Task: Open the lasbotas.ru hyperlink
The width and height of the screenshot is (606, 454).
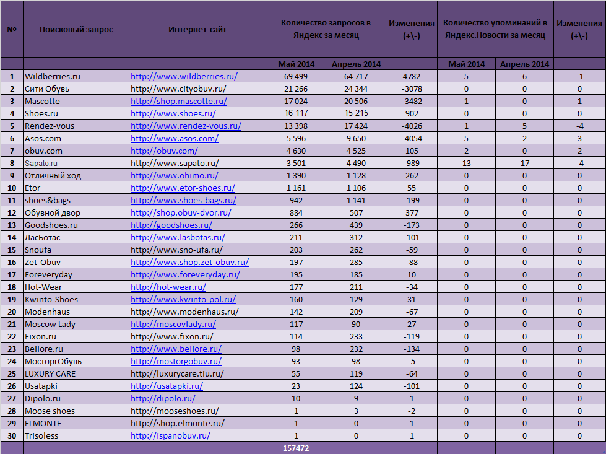Action: [178, 237]
